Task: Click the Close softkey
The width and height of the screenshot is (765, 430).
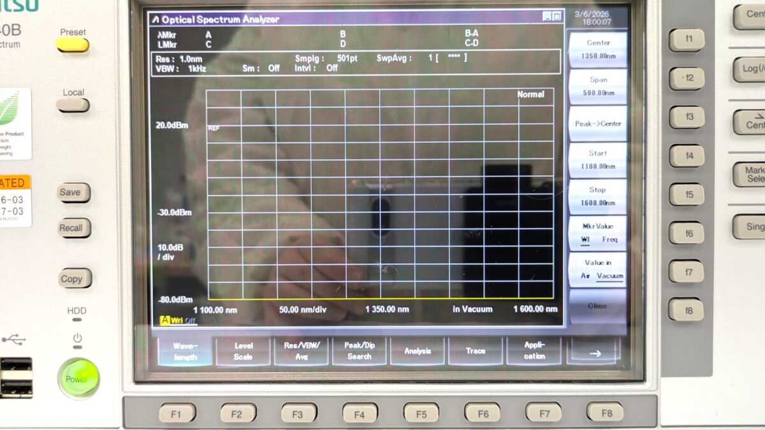Action: coord(597,306)
